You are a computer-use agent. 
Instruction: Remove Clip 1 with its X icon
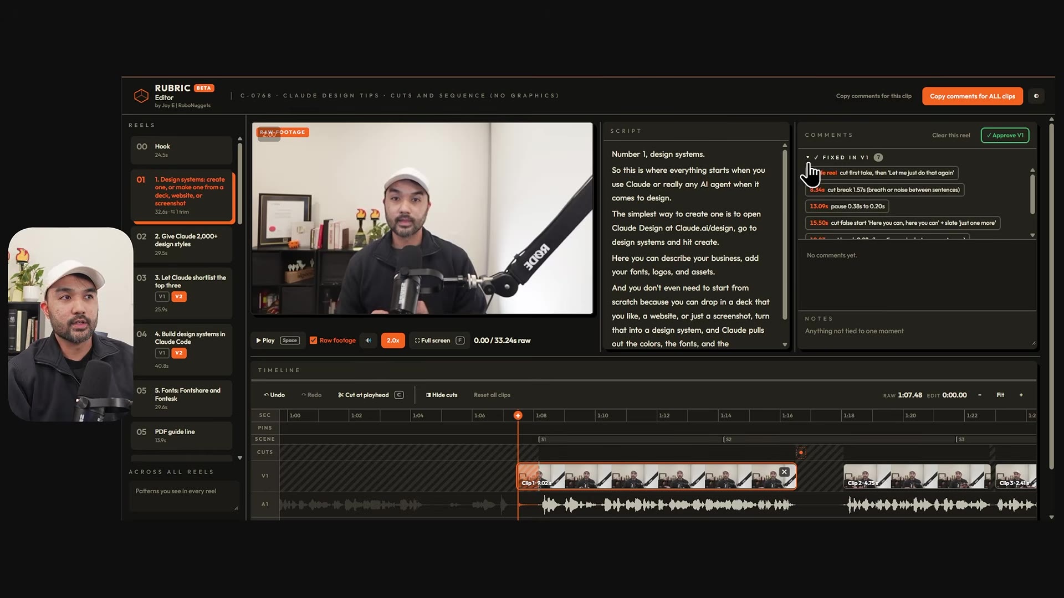[784, 472]
